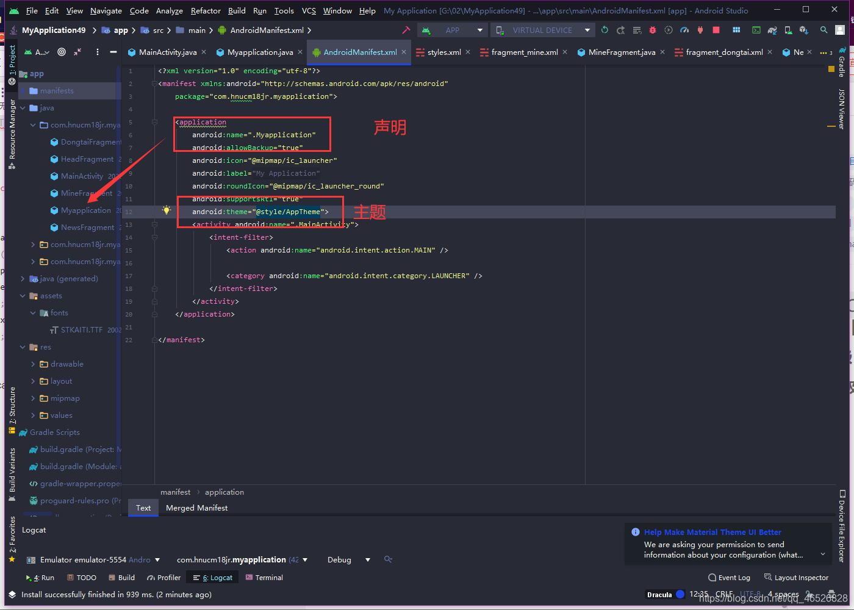Click the Sync Project with Gradle icon
Viewport: 854px width, 610px height.
click(x=772, y=30)
